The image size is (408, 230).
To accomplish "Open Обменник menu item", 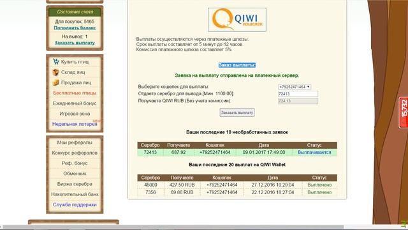I will point(75,173).
